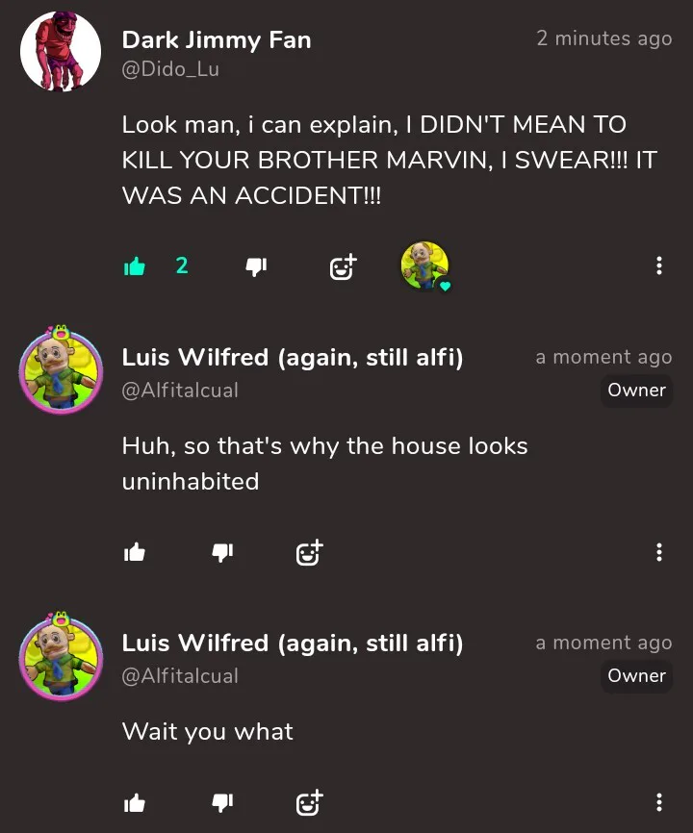This screenshot has width=693, height=833.
Task: Open Luis Wilfred's avatar on 'Wait you what' comment
Action: [x=61, y=658]
